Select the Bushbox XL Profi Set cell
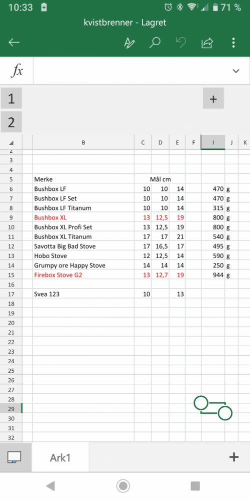Screen dimensions: 250x501 point(83,227)
